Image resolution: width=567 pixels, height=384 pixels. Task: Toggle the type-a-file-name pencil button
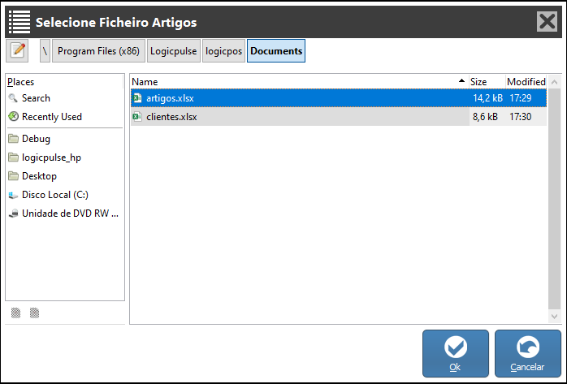point(18,50)
